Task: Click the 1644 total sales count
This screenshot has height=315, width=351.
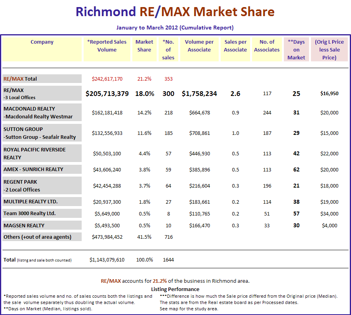Action: tap(168, 260)
